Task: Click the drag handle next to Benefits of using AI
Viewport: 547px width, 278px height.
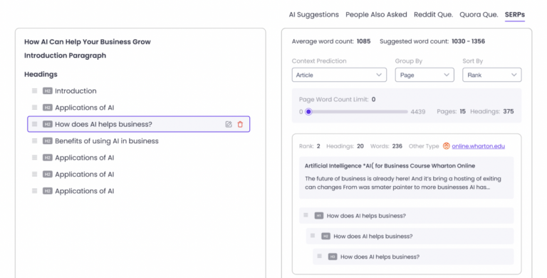Action: pos(34,140)
